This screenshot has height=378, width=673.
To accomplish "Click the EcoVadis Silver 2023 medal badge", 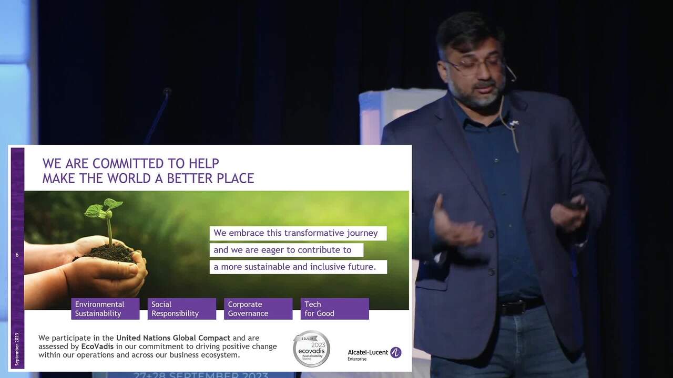I will click(311, 349).
